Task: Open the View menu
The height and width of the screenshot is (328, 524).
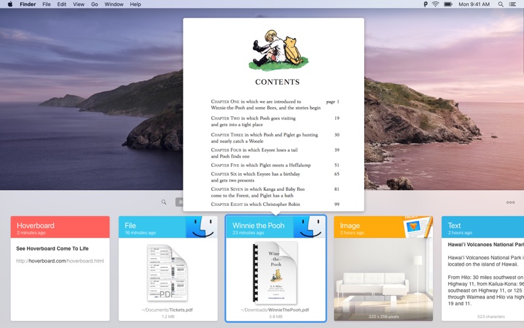Action: (x=79, y=5)
